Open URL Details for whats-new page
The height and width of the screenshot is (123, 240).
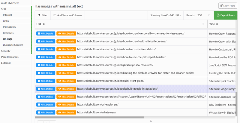(x=46, y=112)
